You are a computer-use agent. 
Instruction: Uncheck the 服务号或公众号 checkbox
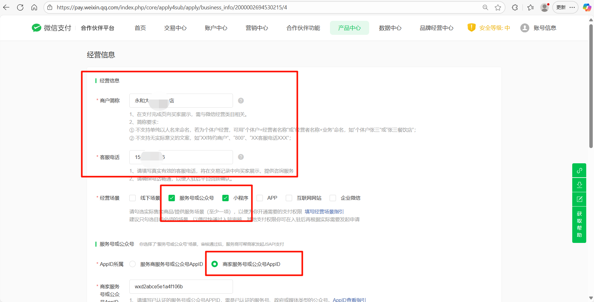click(172, 198)
